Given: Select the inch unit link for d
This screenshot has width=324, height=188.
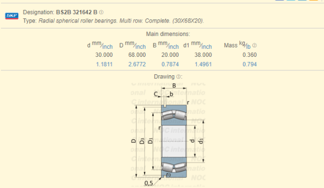Looking at the screenshot, I should (x=108, y=47).
